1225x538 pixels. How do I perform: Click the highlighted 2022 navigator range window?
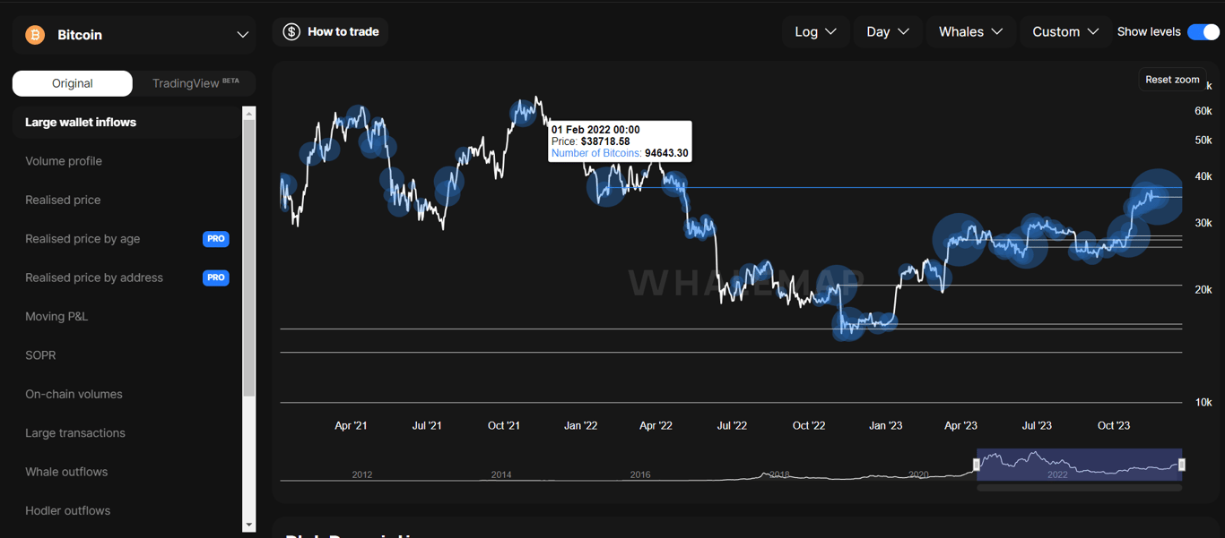click(x=1080, y=465)
